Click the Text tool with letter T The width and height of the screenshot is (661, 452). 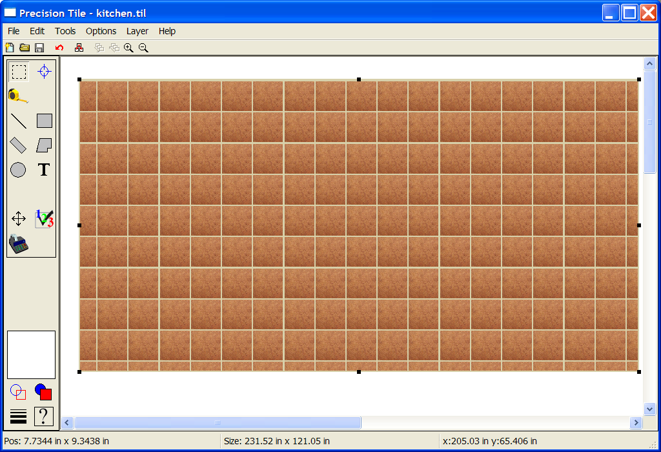44,170
